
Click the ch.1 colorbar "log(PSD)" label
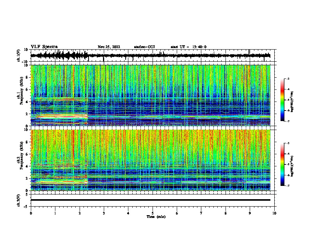[292, 102]
